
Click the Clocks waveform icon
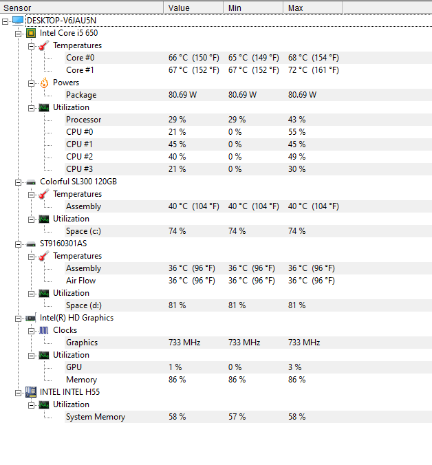[x=44, y=330]
